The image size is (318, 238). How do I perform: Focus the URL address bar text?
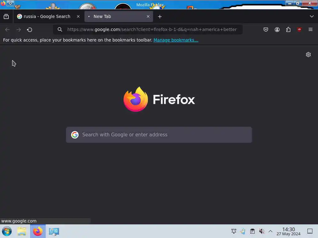click(x=152, y=29)
